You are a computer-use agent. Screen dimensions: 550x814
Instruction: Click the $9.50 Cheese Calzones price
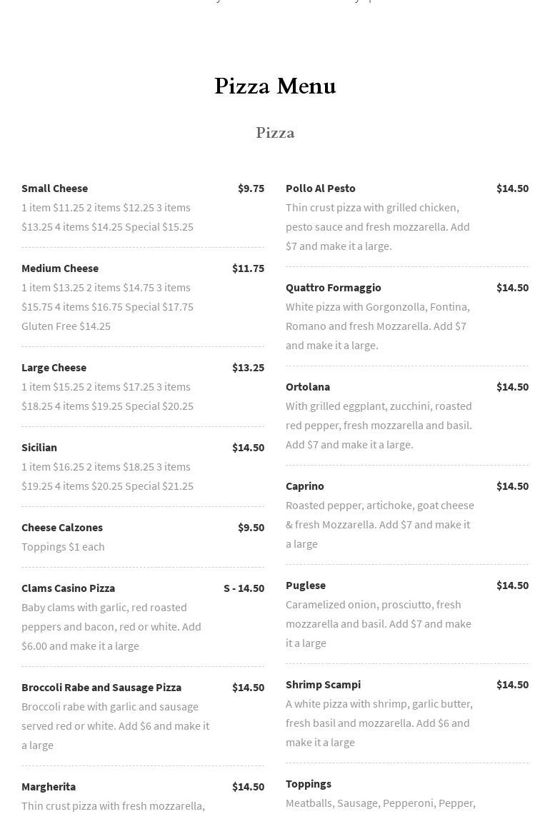(251, 528)
